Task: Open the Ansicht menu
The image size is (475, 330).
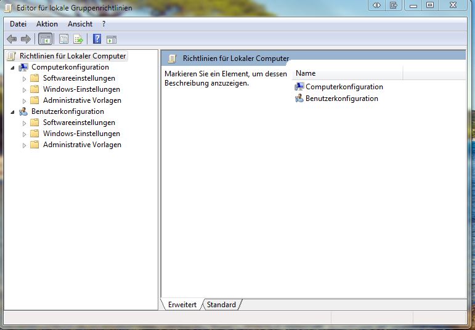Action: pyautogui.click(x=80, y=24)
